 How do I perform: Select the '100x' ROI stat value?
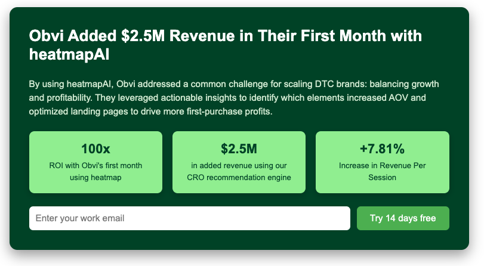point(95,149)
